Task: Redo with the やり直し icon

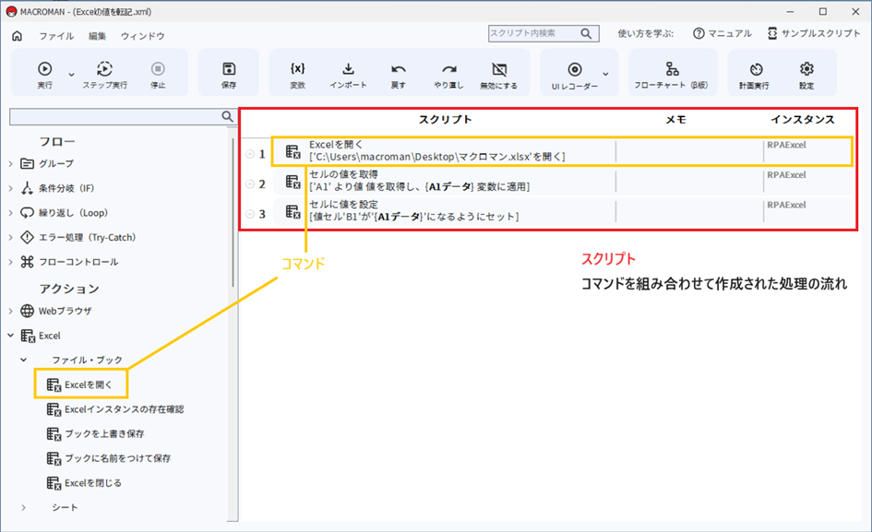Action: 448,69
